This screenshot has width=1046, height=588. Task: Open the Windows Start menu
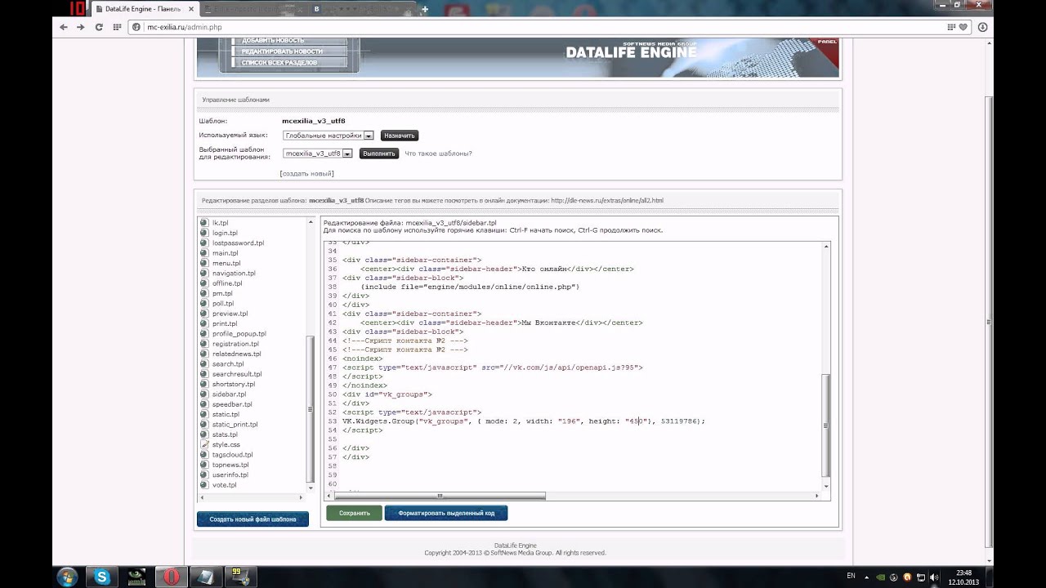coord(66,577)
